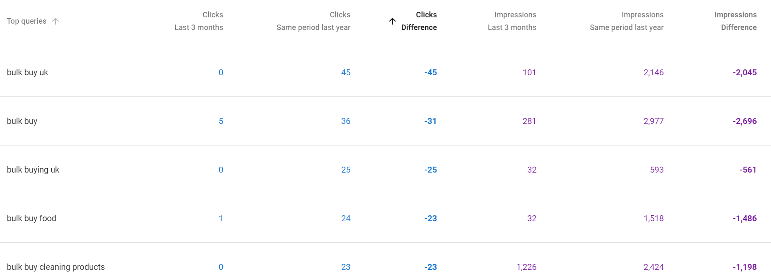Image resolution: width=771 pixels, height=280 pixels.
Task: Sort by Clicks Same period last year
Action: (x=313, y=21)
